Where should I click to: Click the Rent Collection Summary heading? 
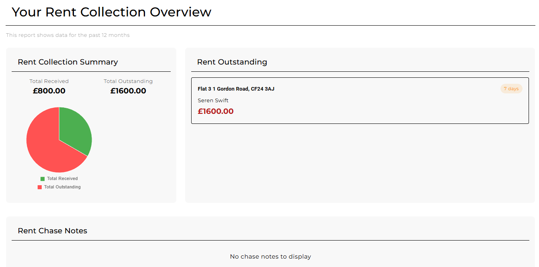tap(68, 62)
